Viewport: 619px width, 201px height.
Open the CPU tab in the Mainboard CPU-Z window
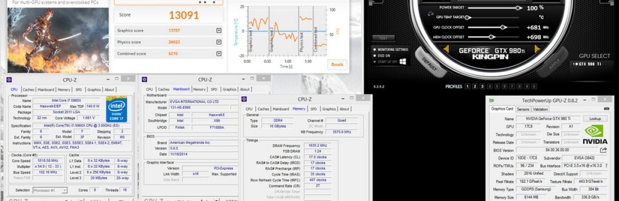click(x=149, y=89)
